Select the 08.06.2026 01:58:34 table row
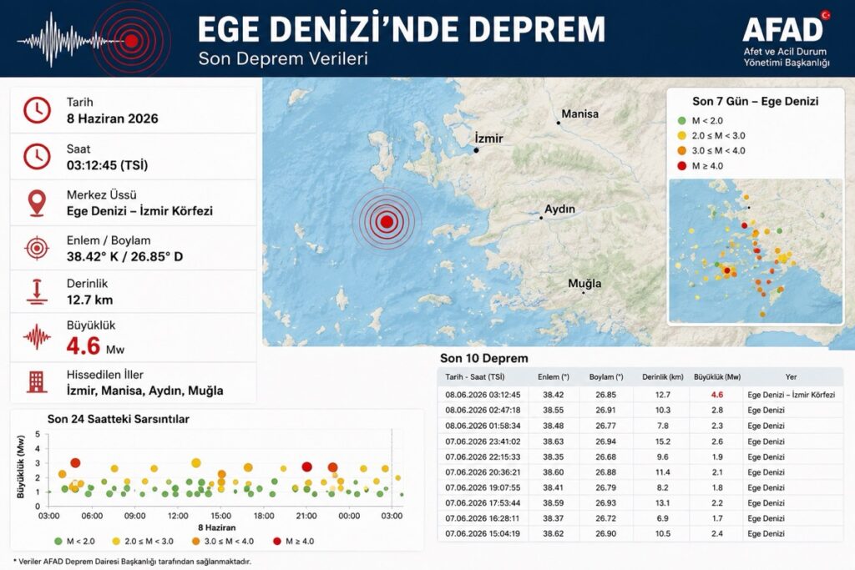Screen dimensions: 855x570 pyautogui.click(x=640, y=426)
